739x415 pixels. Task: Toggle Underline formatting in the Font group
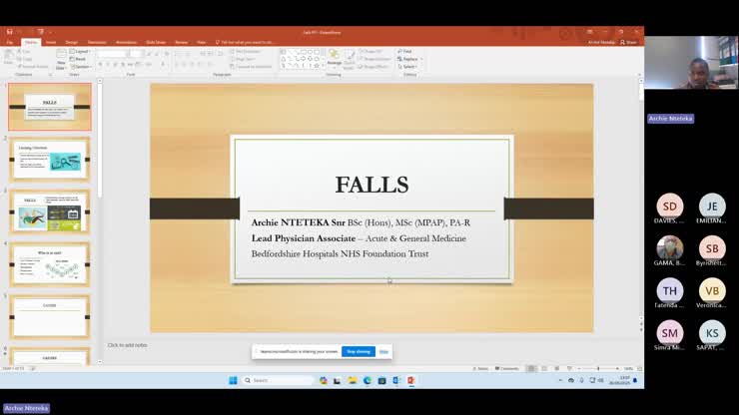point(116,64)
